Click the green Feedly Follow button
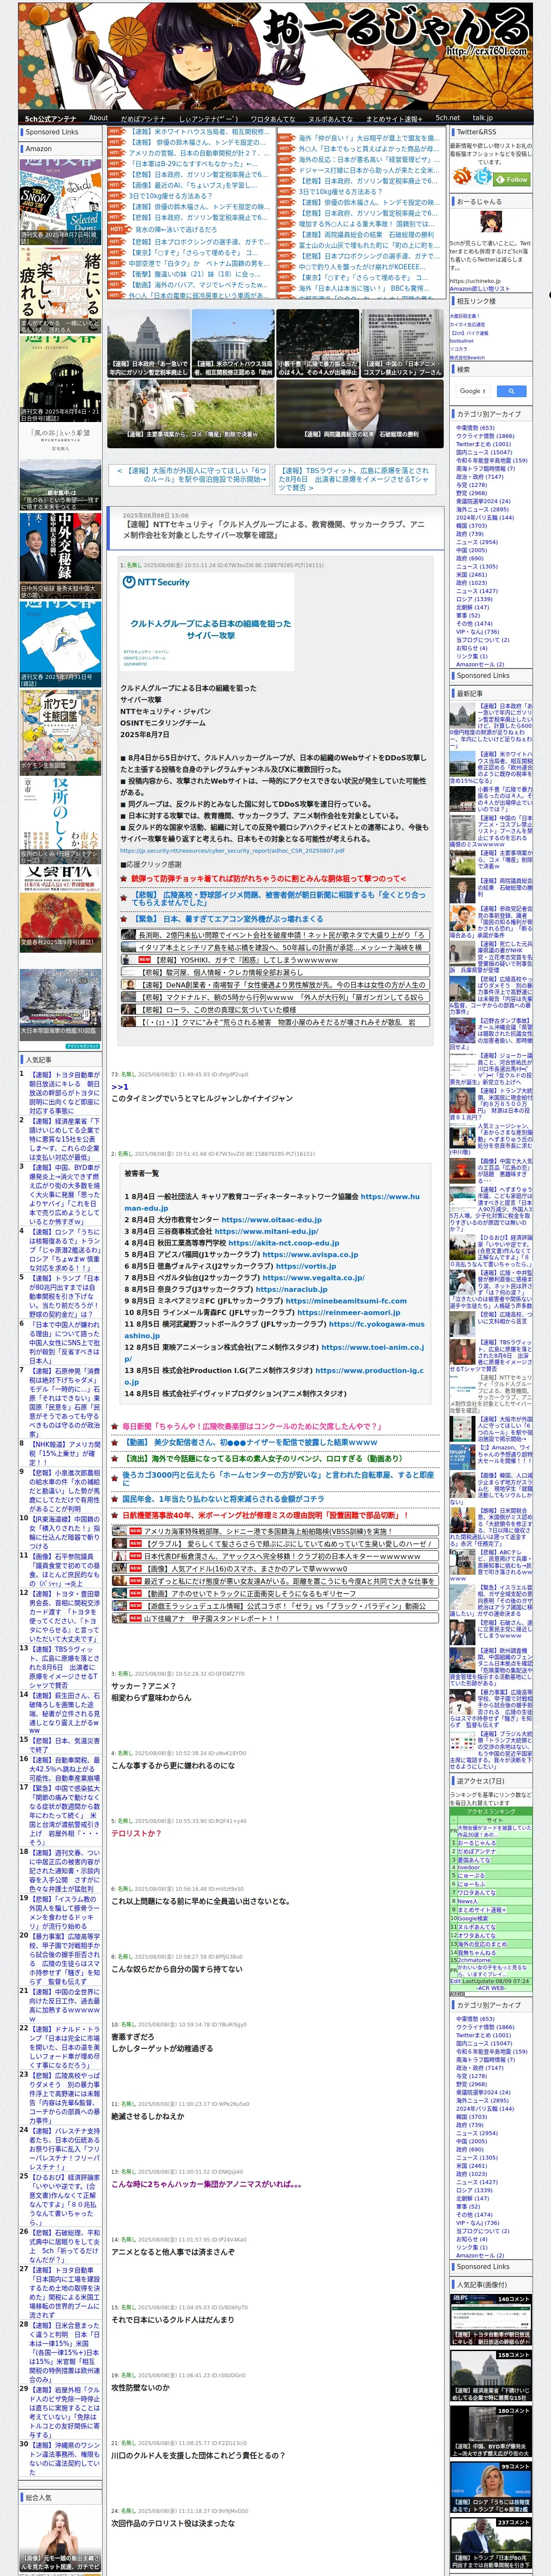The width and height of the screenshot is (551, 2576). [513, 179]
